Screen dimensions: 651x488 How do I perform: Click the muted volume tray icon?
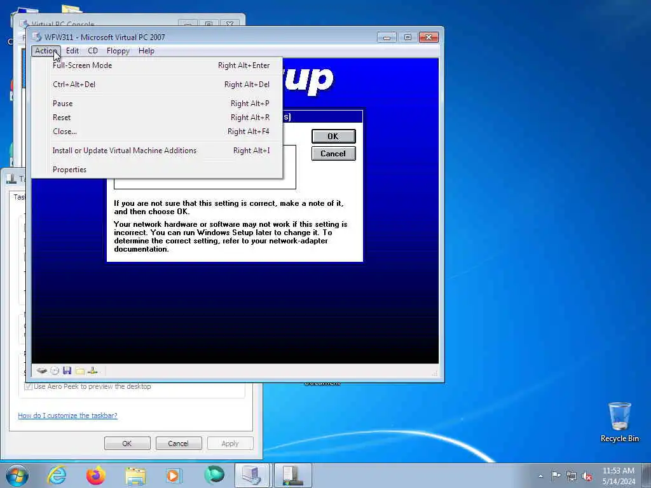[x=587, y=476]
